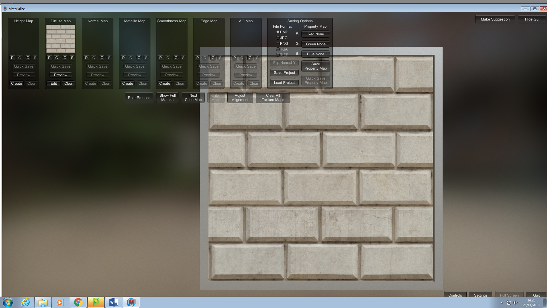
Task: Select PNG file format
Action: [278, 43]
